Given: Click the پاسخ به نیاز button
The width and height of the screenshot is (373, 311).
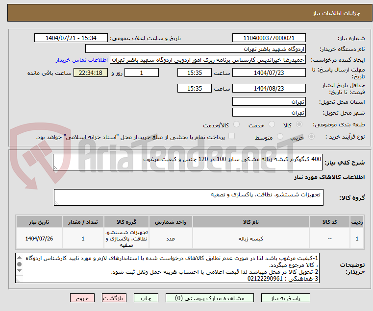Looking at the screenshot, I should click(286, 298).
